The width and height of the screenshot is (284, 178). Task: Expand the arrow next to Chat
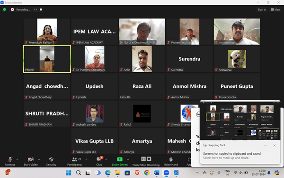pos(106,159)
